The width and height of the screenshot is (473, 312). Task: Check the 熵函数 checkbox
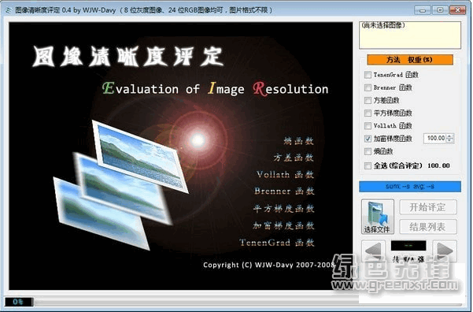point(368,151)
